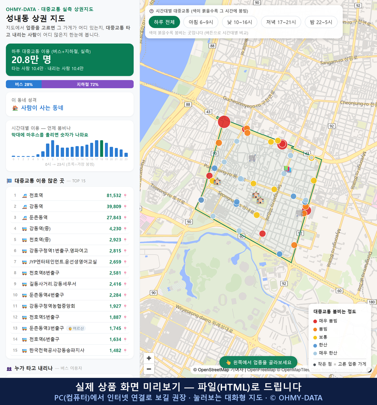The width and height of the screenshot is (377, 405).
Task: Switch to the 아침 6~9시 time filter
Action: tap(201, 22)
